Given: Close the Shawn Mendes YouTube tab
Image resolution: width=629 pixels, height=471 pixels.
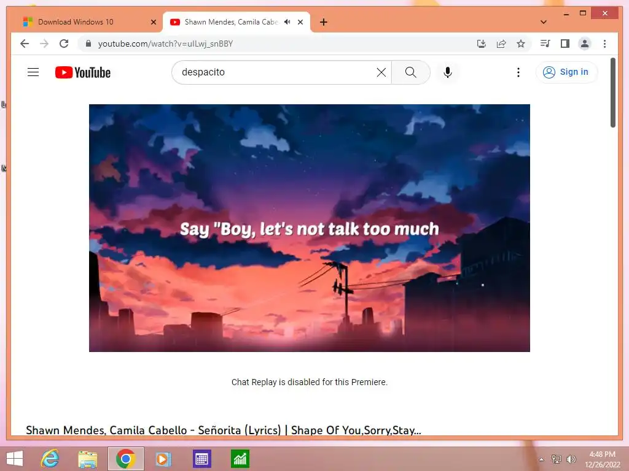Looking at the screenshot, I should click(x=300, y=22).
